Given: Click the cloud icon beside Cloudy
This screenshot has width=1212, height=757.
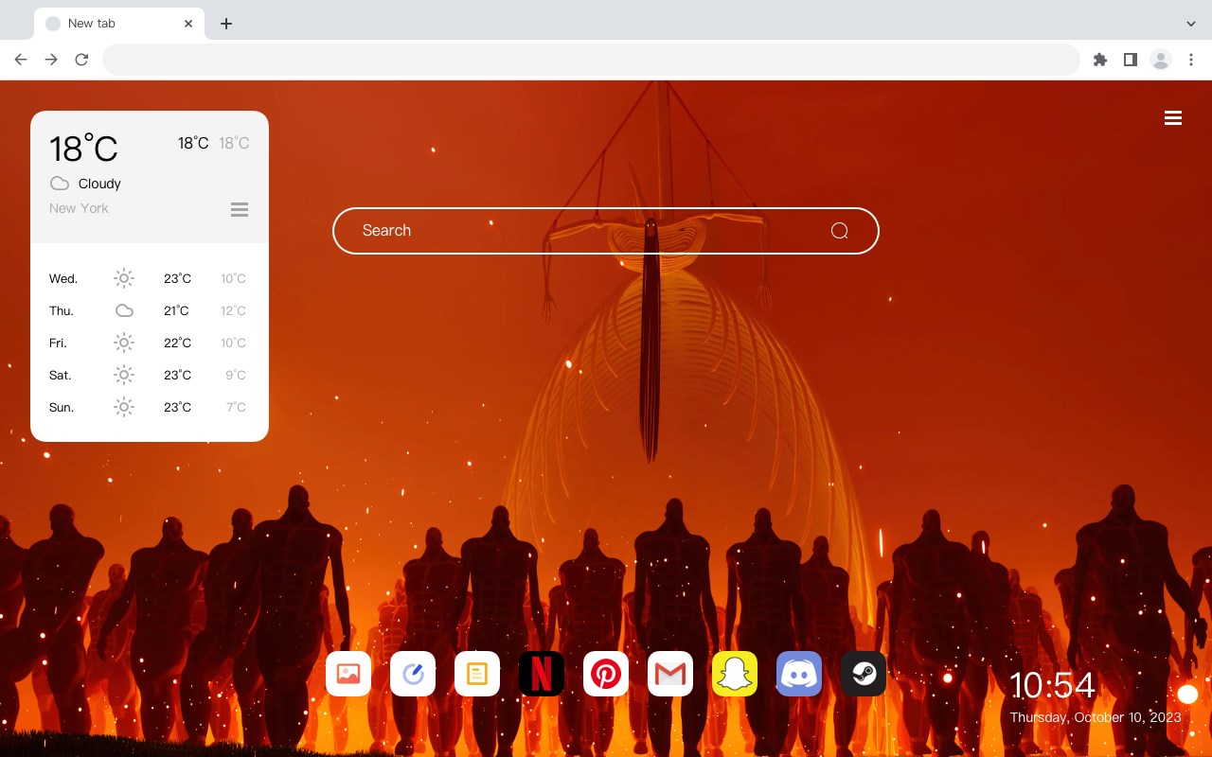Looking at the screenshot, I should [60, 184].
